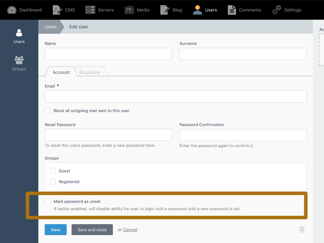
Task: Focus the Password Confirmation field
Action: click(243, 135)
